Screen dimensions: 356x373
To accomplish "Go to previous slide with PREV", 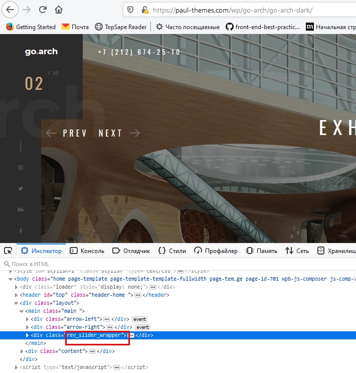I will coord(75,133).
